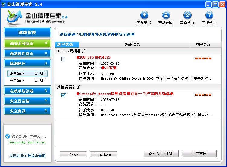Viewport: 227px width, 167px height.
Task: Follow the 点击此处了解金山毒霸 link
Action: (x=28, y=156)
